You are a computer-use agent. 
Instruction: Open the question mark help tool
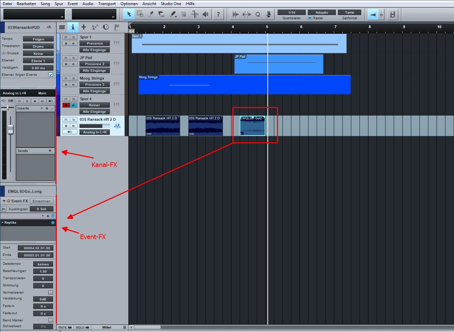[218, 14]
